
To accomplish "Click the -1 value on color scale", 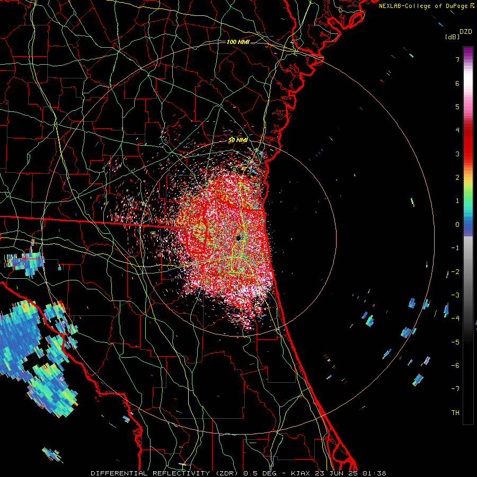I will coord(455,248).
